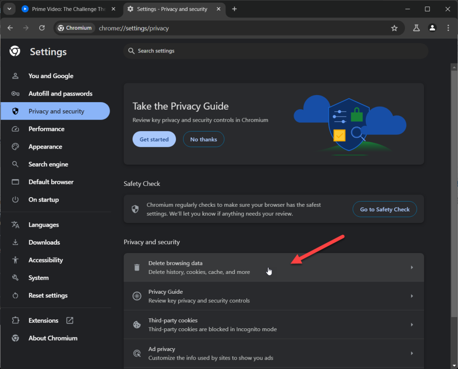The width and height of the screenshot is (458, 369).
Task: Open the Chrome Labs flask icon
Action: [416, 28]
